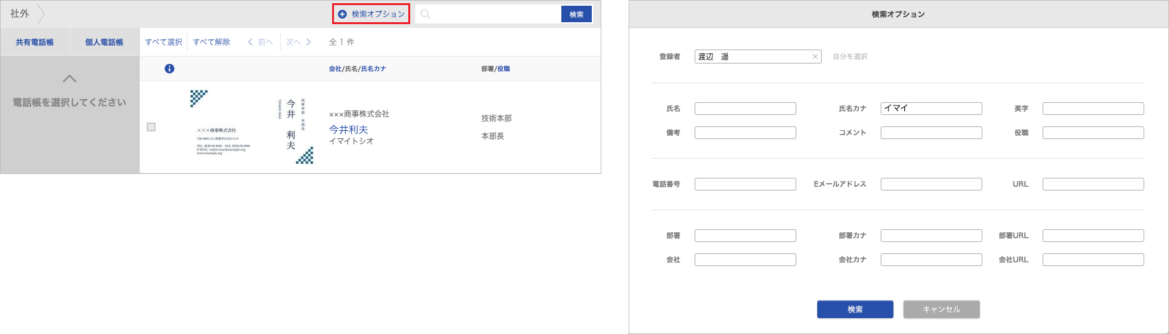Tick the checkbox for 今井利夫 entry
Image resolution: width=1169 pixels, height=334 pixels.
click(x=151, y=127)
